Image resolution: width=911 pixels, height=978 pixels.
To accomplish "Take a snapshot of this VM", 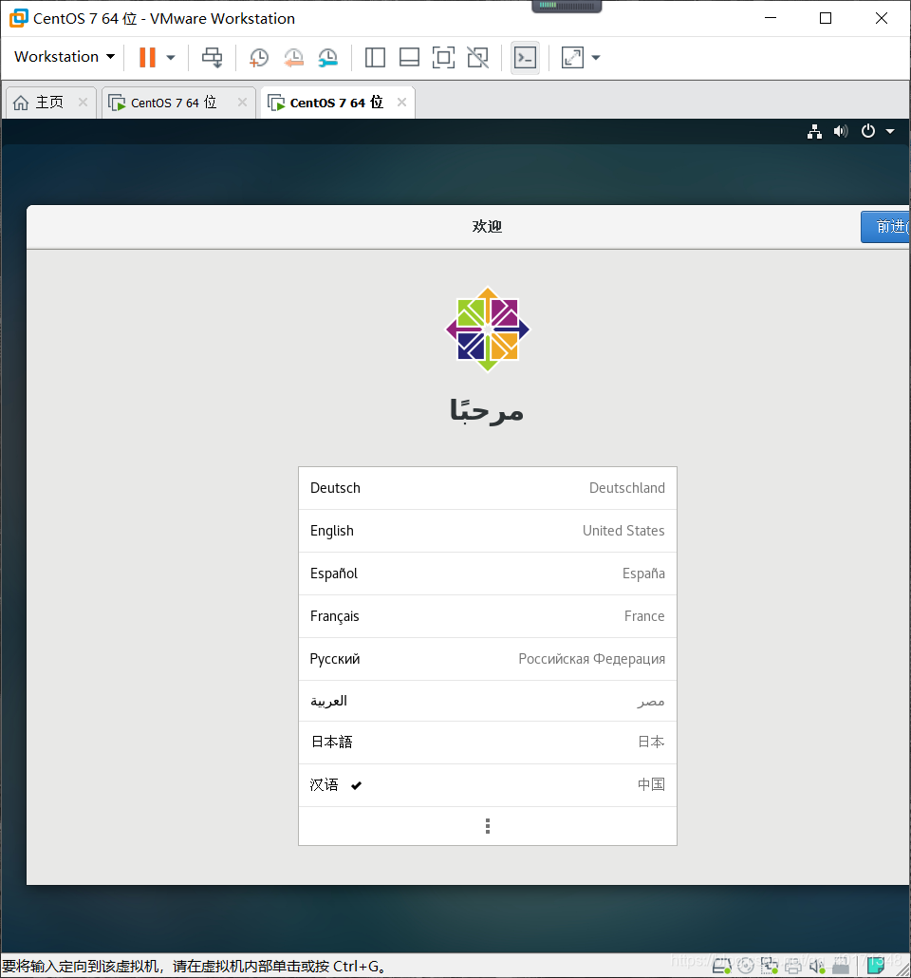I will tap(258, 58).
